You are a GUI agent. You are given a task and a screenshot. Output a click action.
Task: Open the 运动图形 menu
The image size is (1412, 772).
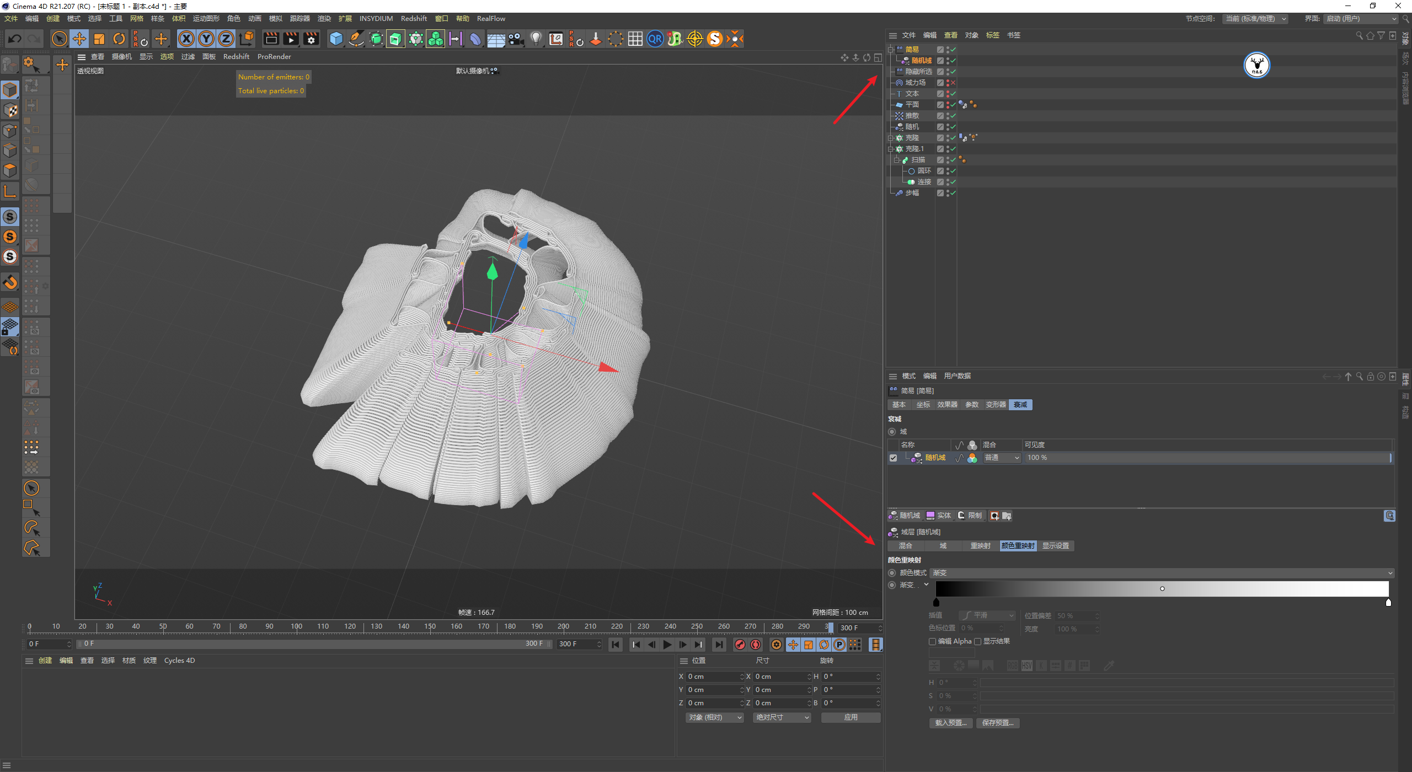[x=206, y=19]
